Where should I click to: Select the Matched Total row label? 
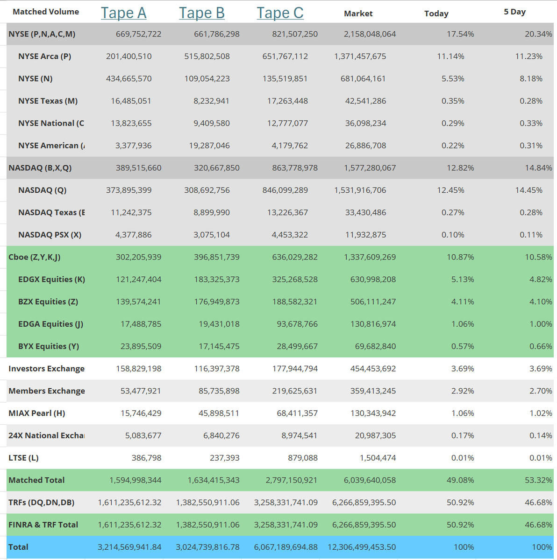pyautogui.click(x=36, y=480)
